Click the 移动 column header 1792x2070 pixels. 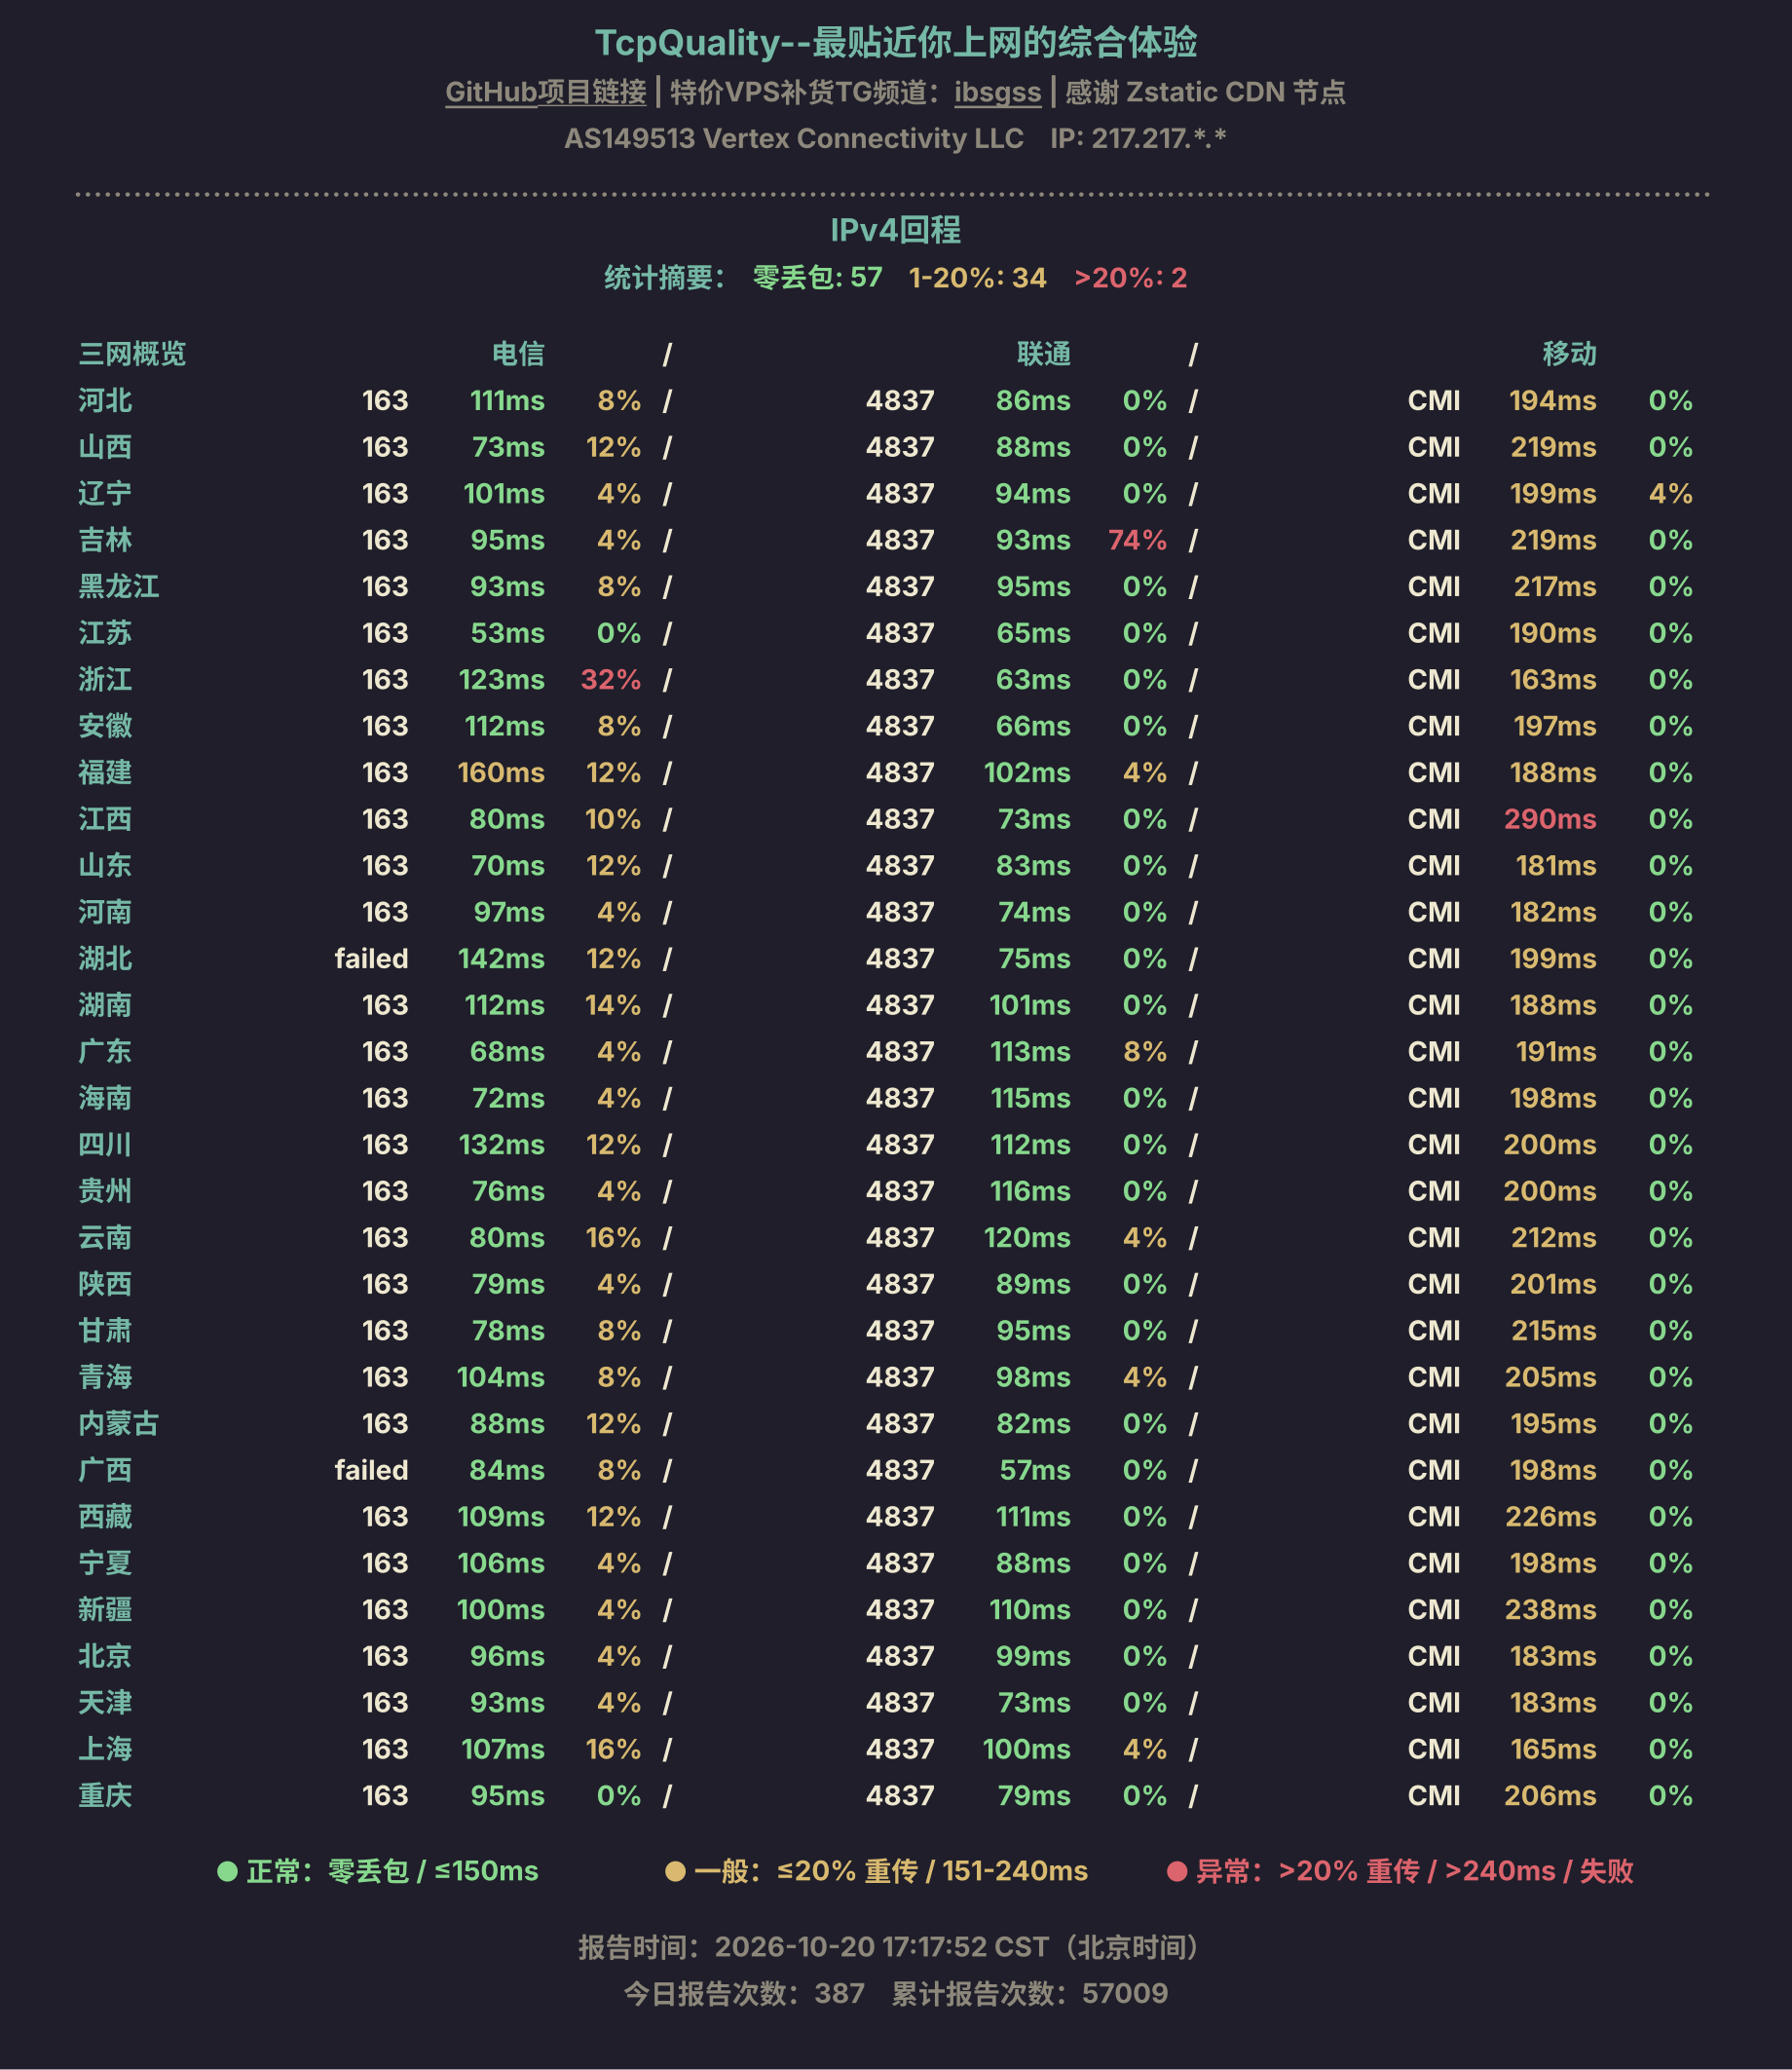[x=1569, y=353]
